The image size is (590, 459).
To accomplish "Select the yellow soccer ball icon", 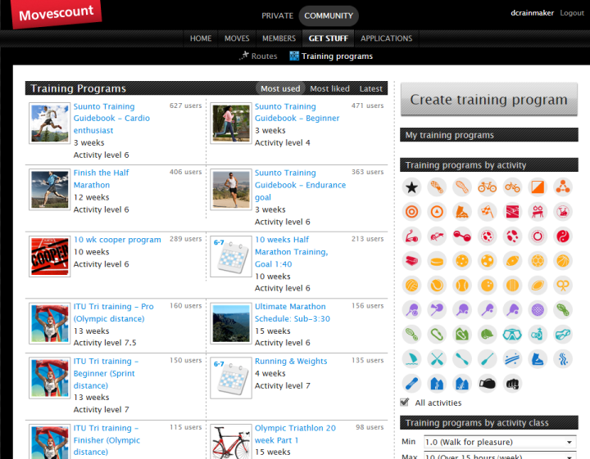I will (488, 261).
